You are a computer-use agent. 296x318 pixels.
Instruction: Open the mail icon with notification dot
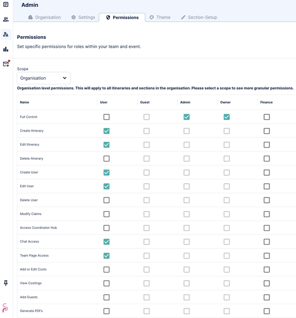pos(6,64)
